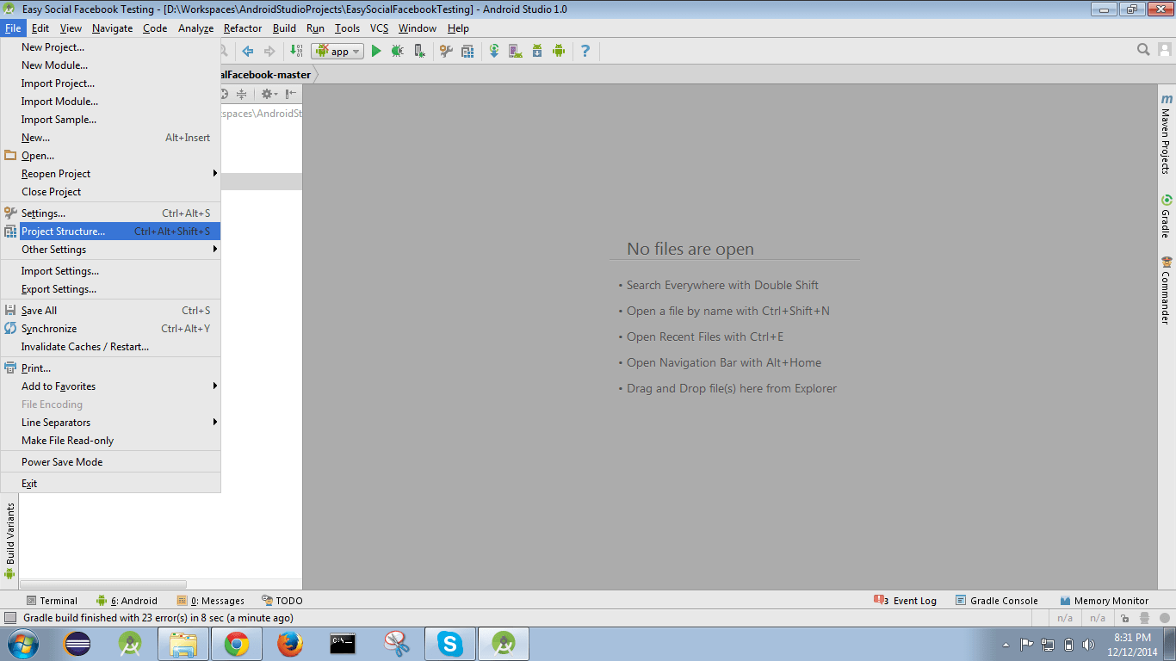Choose Project Structure... menu item
This screenshot has width=1176, height=661.
(110, 232)
